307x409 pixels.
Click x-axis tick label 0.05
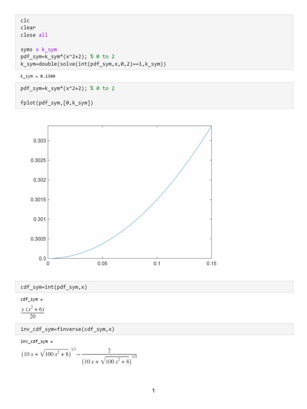[x=102, y=264]
